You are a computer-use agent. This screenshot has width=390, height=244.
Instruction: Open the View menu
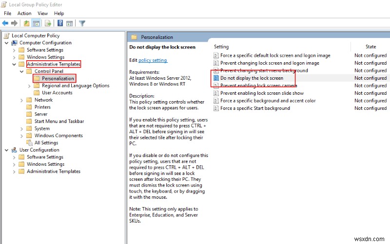42,14
